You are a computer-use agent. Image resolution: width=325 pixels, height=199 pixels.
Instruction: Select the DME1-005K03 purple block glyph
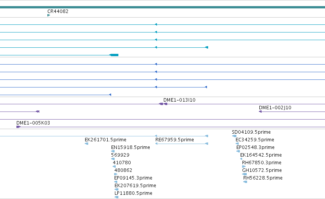click(18, 127)
